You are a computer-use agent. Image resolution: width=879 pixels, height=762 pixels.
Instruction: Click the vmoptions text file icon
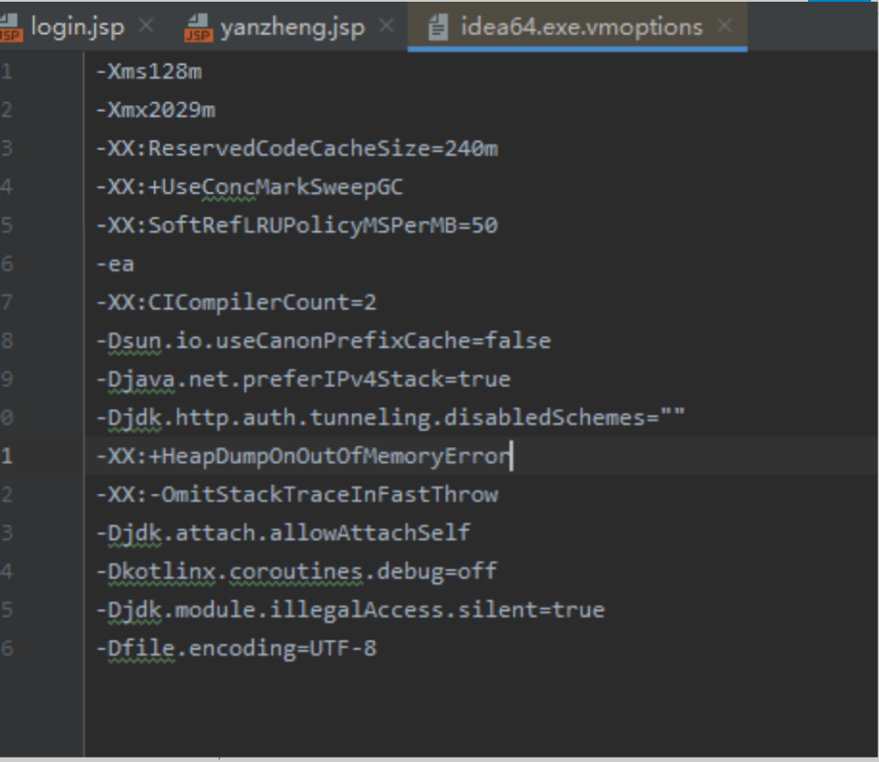click(438, 27)
